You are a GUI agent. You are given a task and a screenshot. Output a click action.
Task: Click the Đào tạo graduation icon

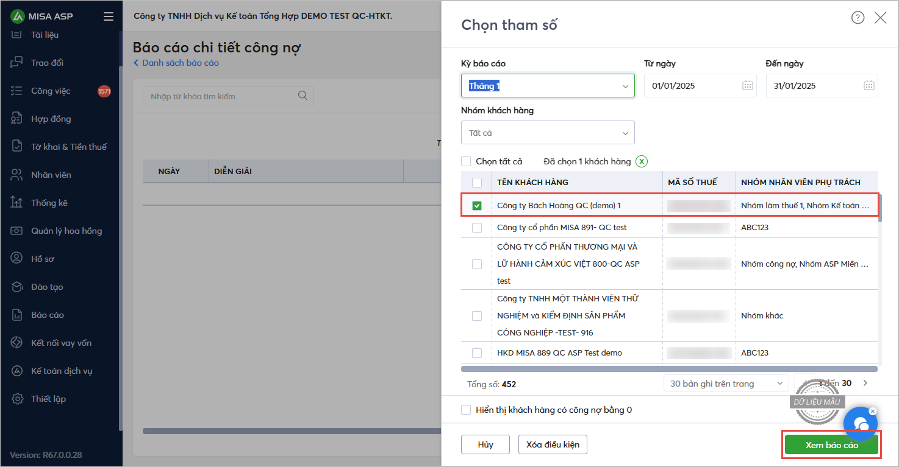coord(16,287)
